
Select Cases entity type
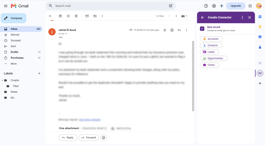pos(209,65)
